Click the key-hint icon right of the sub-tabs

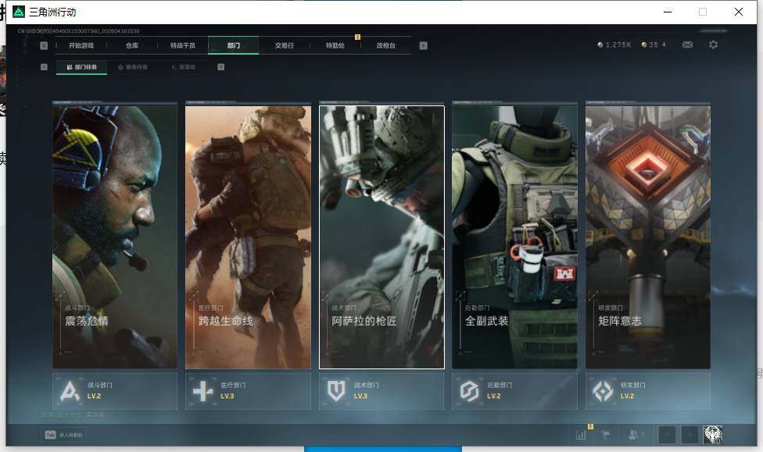[x=221, y=67]
